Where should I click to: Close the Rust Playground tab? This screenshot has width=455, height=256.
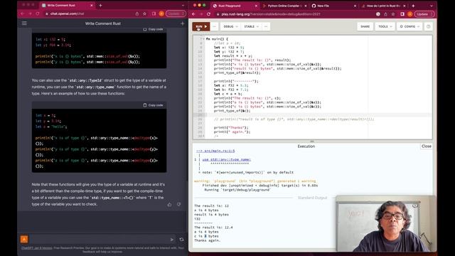tap(256, 6)
